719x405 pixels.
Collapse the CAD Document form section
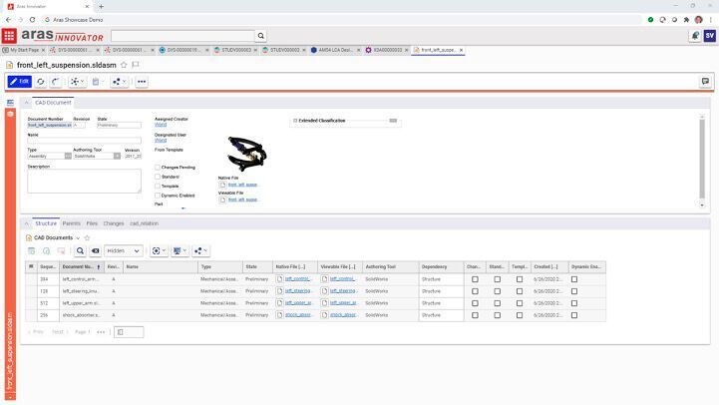pos(27,103)
